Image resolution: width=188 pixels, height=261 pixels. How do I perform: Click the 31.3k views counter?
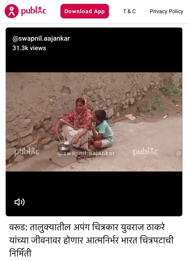[29, 48]
